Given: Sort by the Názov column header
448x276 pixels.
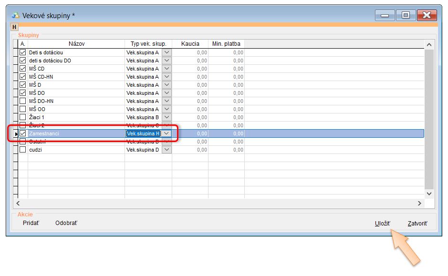Looking at the screenshot, I should tap(76, 44).
